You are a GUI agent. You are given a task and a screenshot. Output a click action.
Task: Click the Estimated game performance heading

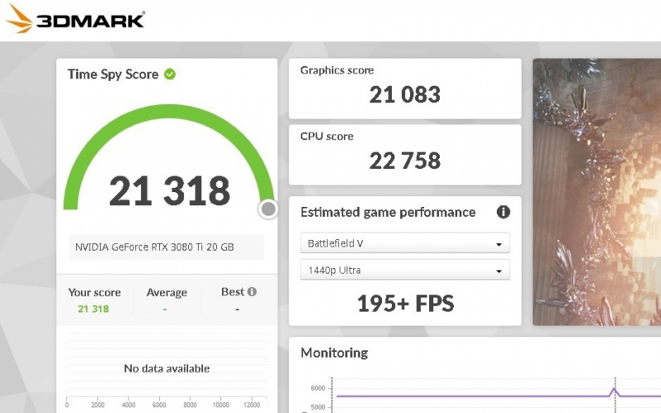388,212
